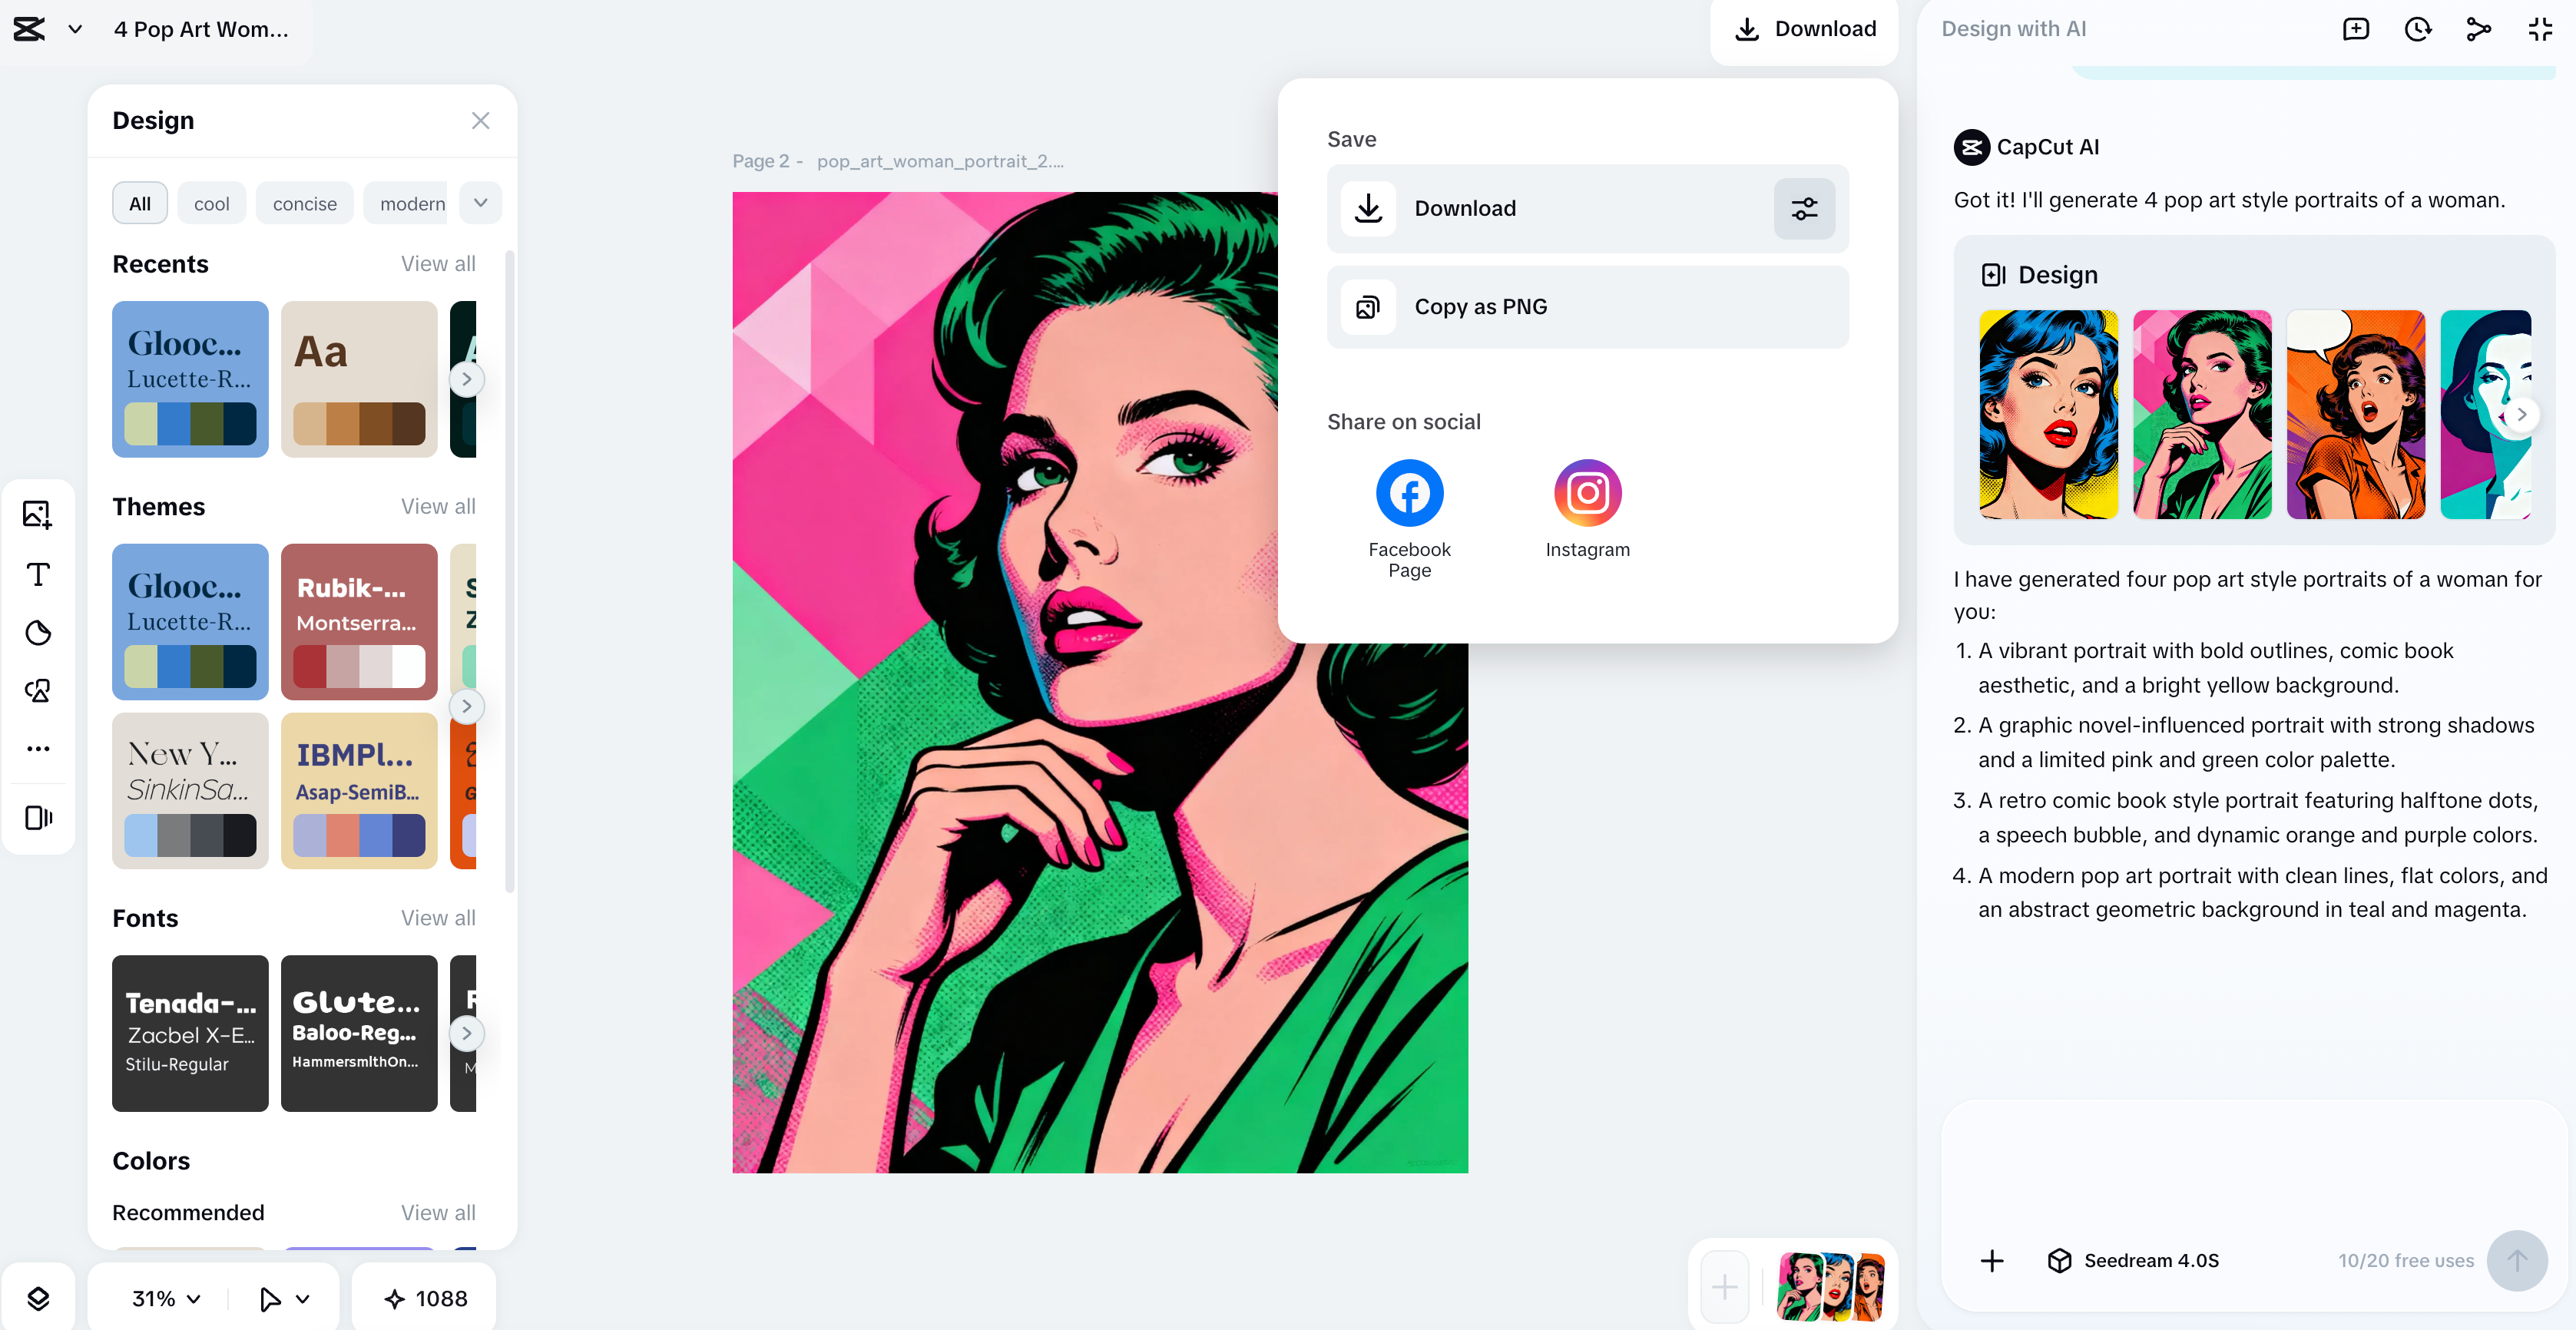Select the 'All' style filter chip
The width and height of the screenshot is (2576, 1330).
point(140,202)
